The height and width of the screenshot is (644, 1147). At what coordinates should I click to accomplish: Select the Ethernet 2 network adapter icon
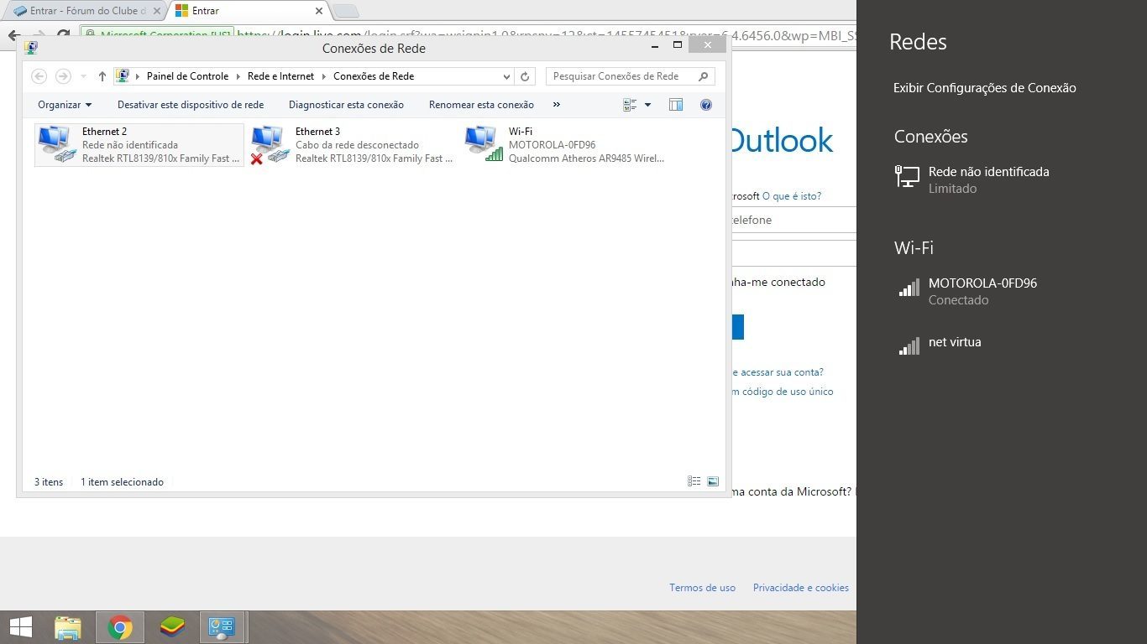pyautogui.click(x=57, y=144)
